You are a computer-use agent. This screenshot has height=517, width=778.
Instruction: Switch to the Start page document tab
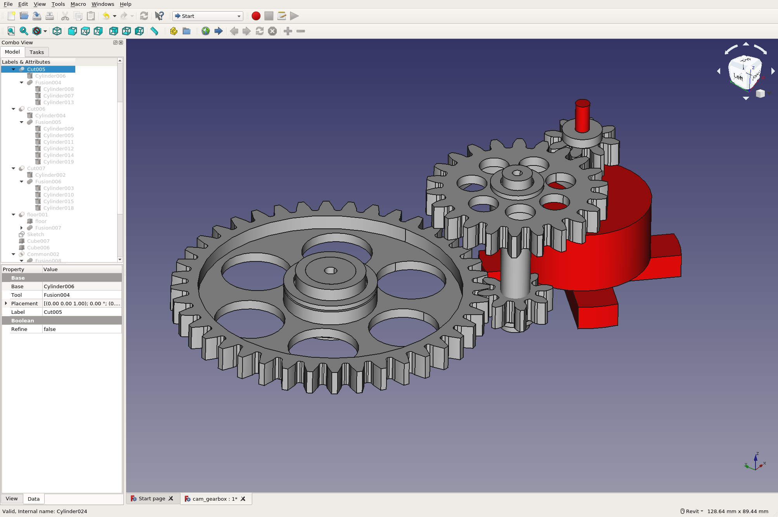(x=152, y=498)
